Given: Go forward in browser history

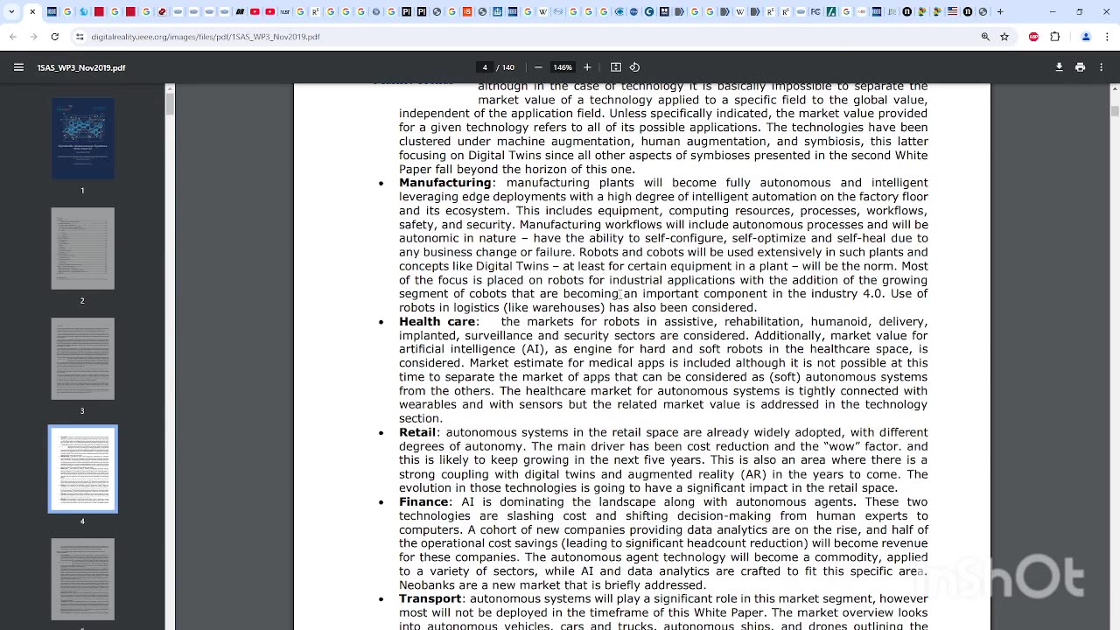Looking at the screenshot, I should pyautogui.click(x=33, y=37).
